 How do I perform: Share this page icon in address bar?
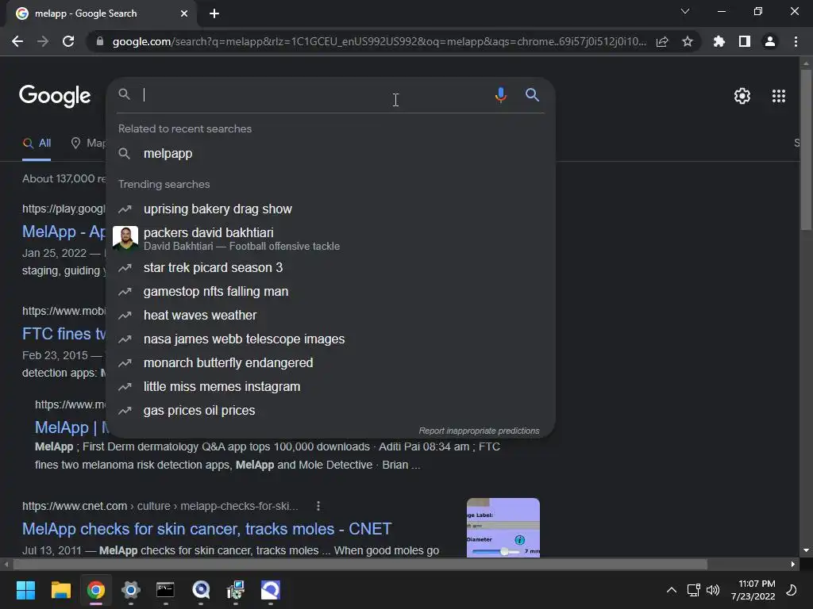point(662,41)
